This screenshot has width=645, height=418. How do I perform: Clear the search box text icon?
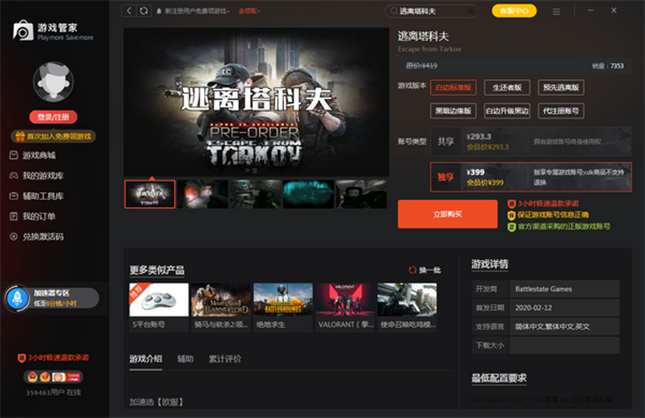(471, 11)
